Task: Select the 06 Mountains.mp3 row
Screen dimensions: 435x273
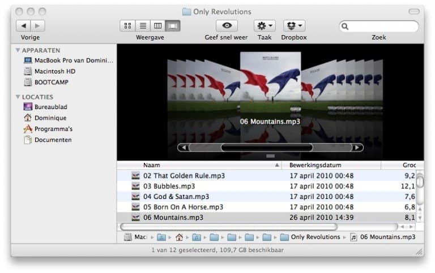Action: 266,218
